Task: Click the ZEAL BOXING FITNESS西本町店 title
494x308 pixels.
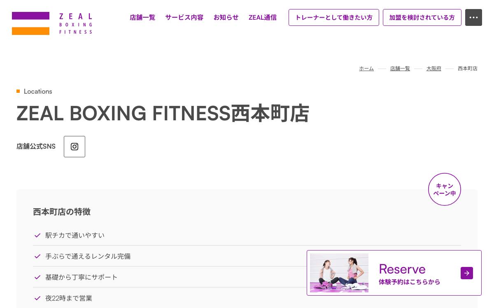Action: 163,114
